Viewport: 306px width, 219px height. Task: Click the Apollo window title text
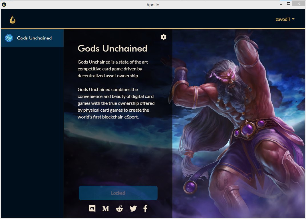click(x=153, y=5)
